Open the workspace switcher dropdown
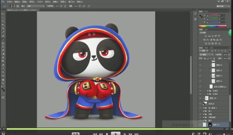This screenshot has height=135, width=233. [223, 6]
